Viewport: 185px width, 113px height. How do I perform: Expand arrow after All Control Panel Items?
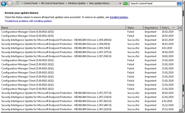(x=66, y=3)
